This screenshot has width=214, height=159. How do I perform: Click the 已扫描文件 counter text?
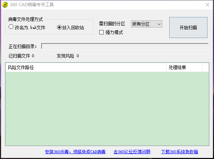[21, 56]
